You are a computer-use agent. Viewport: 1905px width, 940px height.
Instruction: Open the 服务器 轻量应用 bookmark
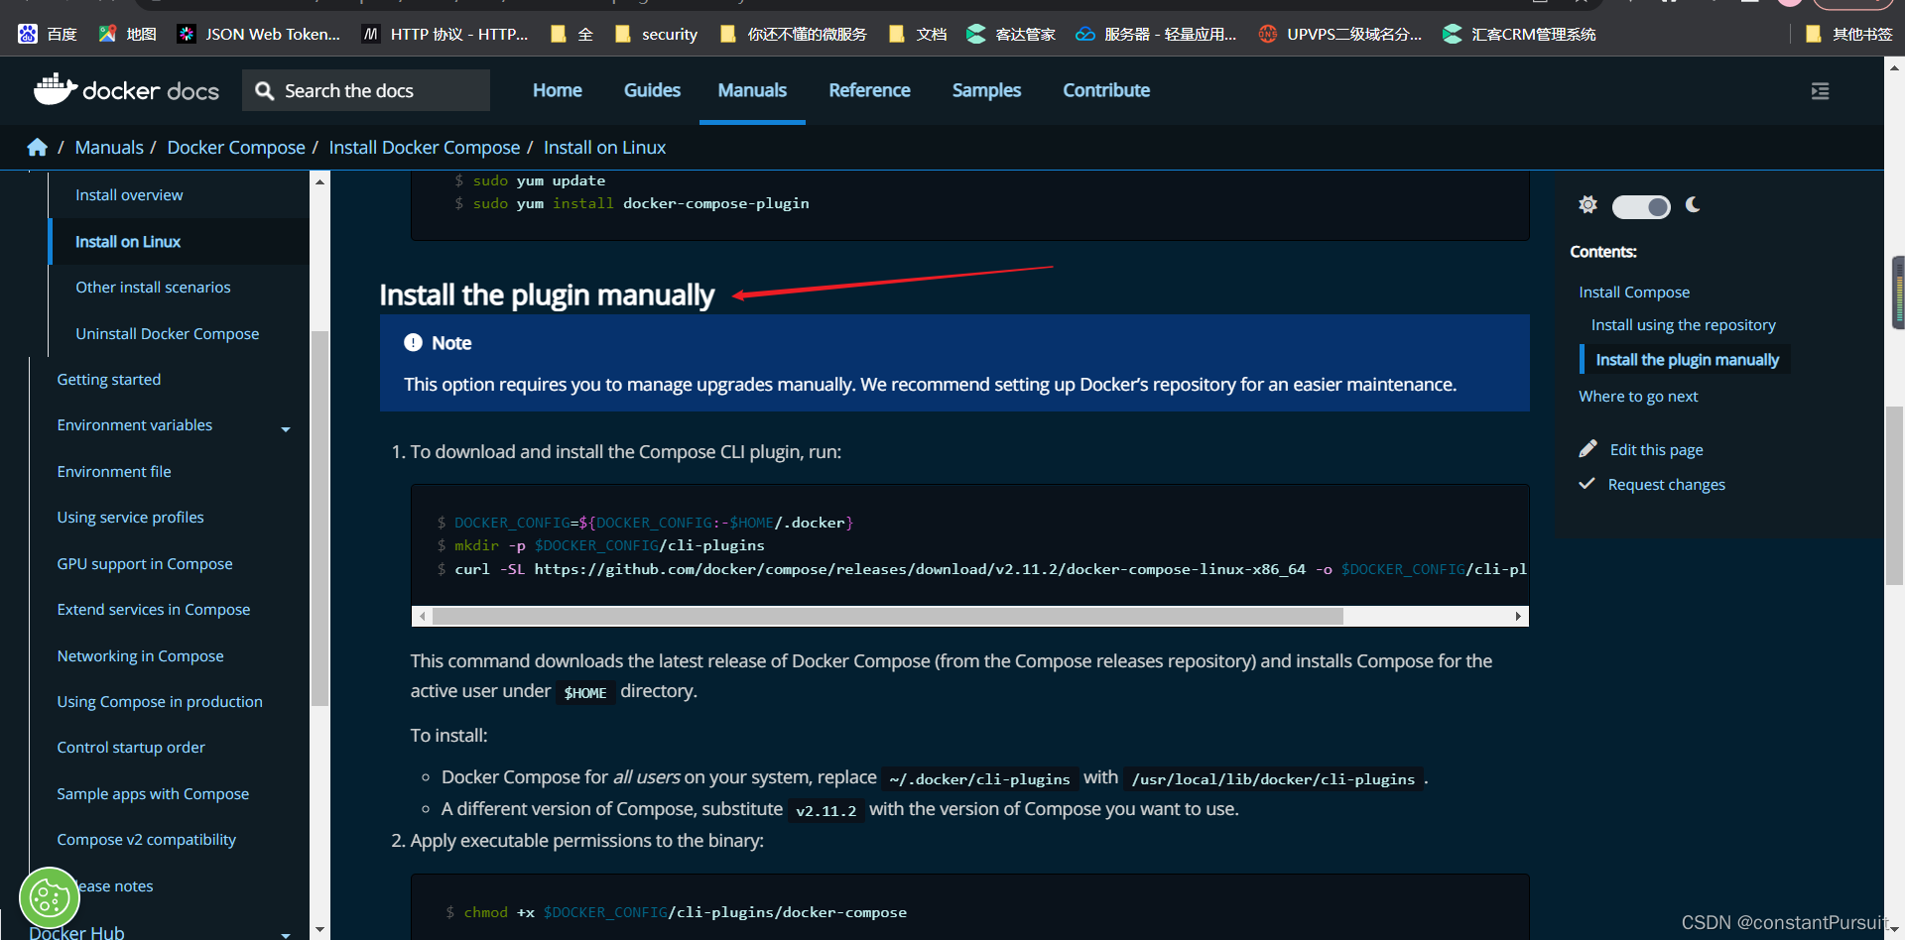coord(1156,34)
